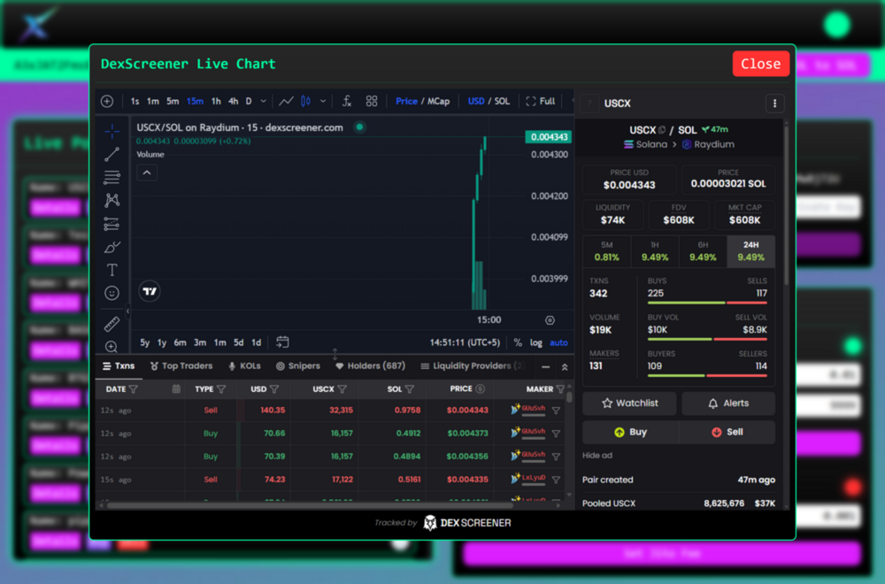This screenshot has width=885, height=584.
Task: Open the Indicators function icon
Action: [345, 101]
